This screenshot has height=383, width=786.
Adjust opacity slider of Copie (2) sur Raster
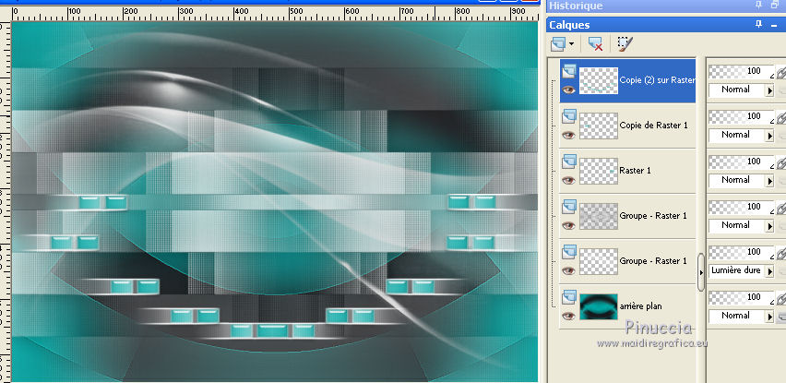pos(742,72)
